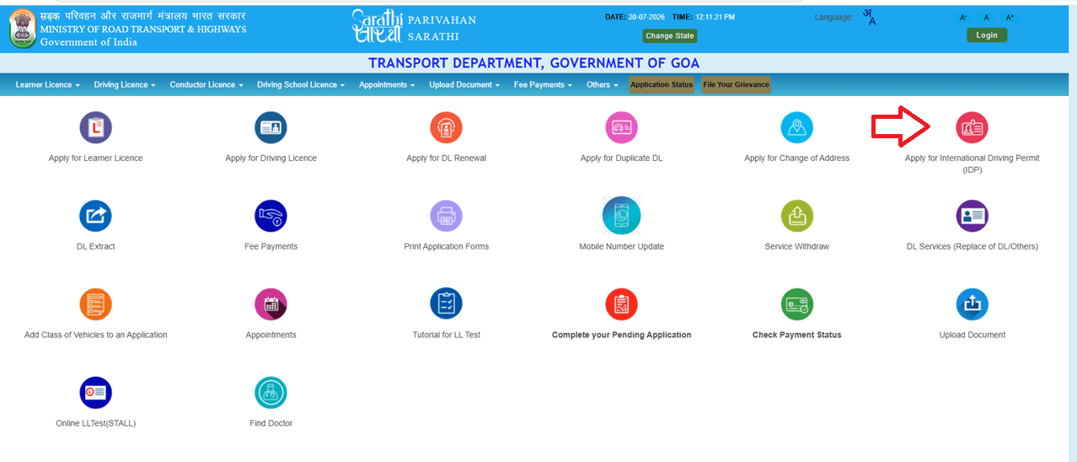This screenshot has width=1077, height=462.
Task: Select the Service Withdraw icon
Action: [x=796, y=217]
